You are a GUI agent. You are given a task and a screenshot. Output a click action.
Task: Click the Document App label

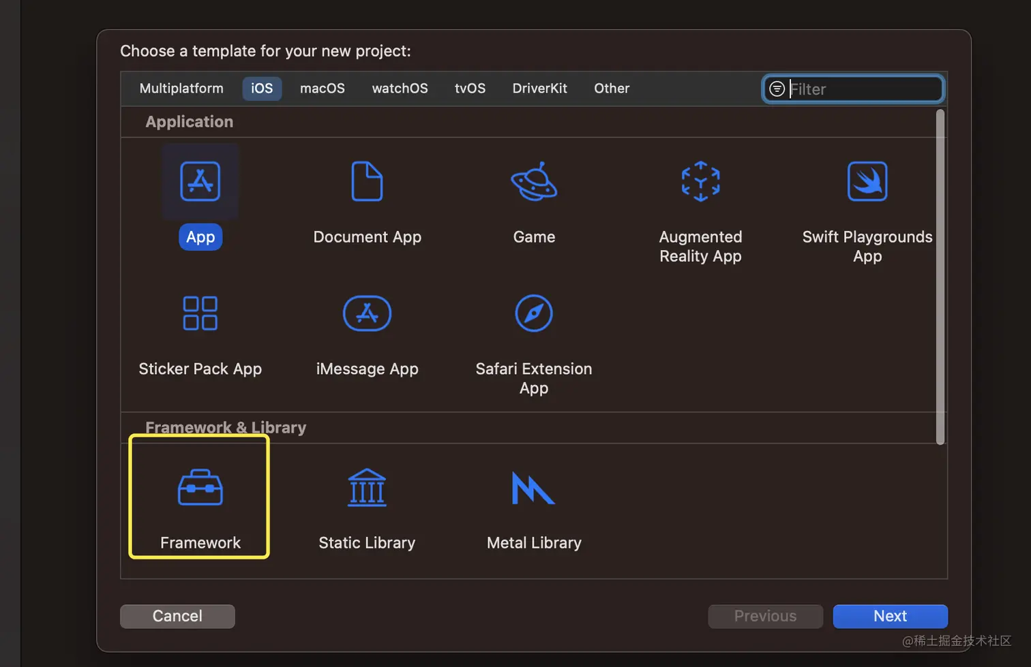[367, 237]
